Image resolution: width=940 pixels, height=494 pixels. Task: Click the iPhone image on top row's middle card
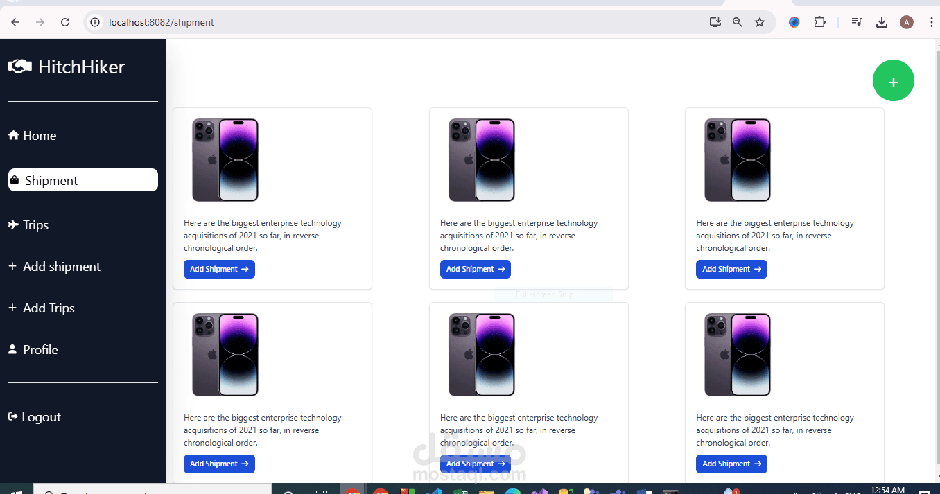click(x=482, y=160)
